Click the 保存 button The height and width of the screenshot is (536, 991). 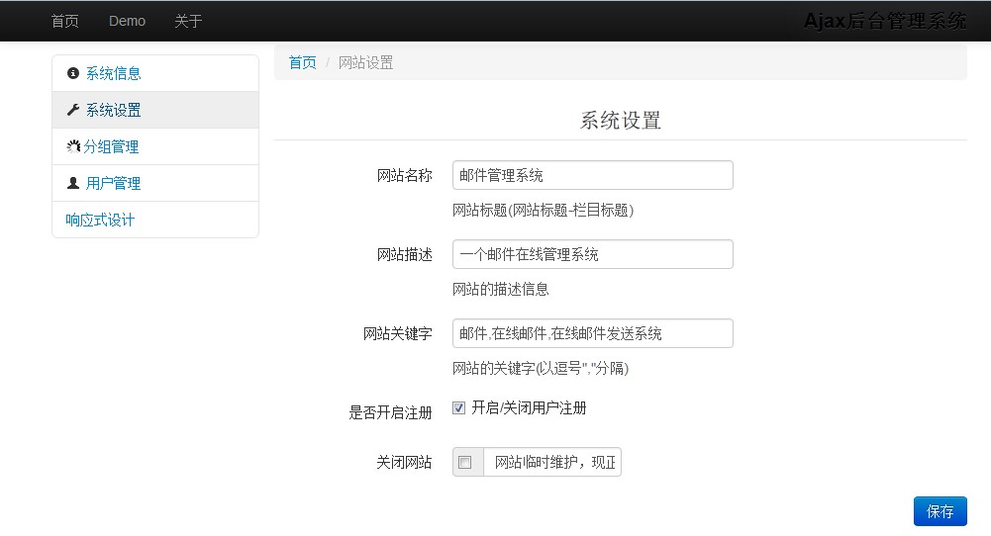tap(940, 511)
